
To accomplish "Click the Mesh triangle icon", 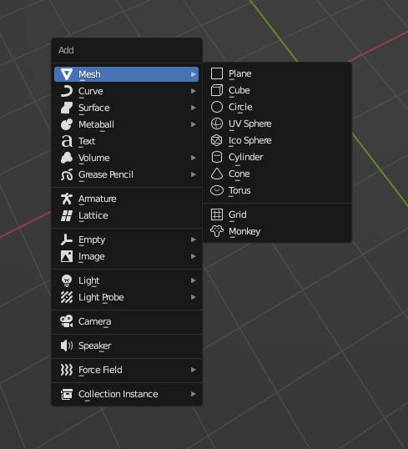I will (67, 74).
